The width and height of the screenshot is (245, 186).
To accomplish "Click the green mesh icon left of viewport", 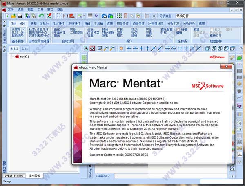I will click(x=84, y=57).
